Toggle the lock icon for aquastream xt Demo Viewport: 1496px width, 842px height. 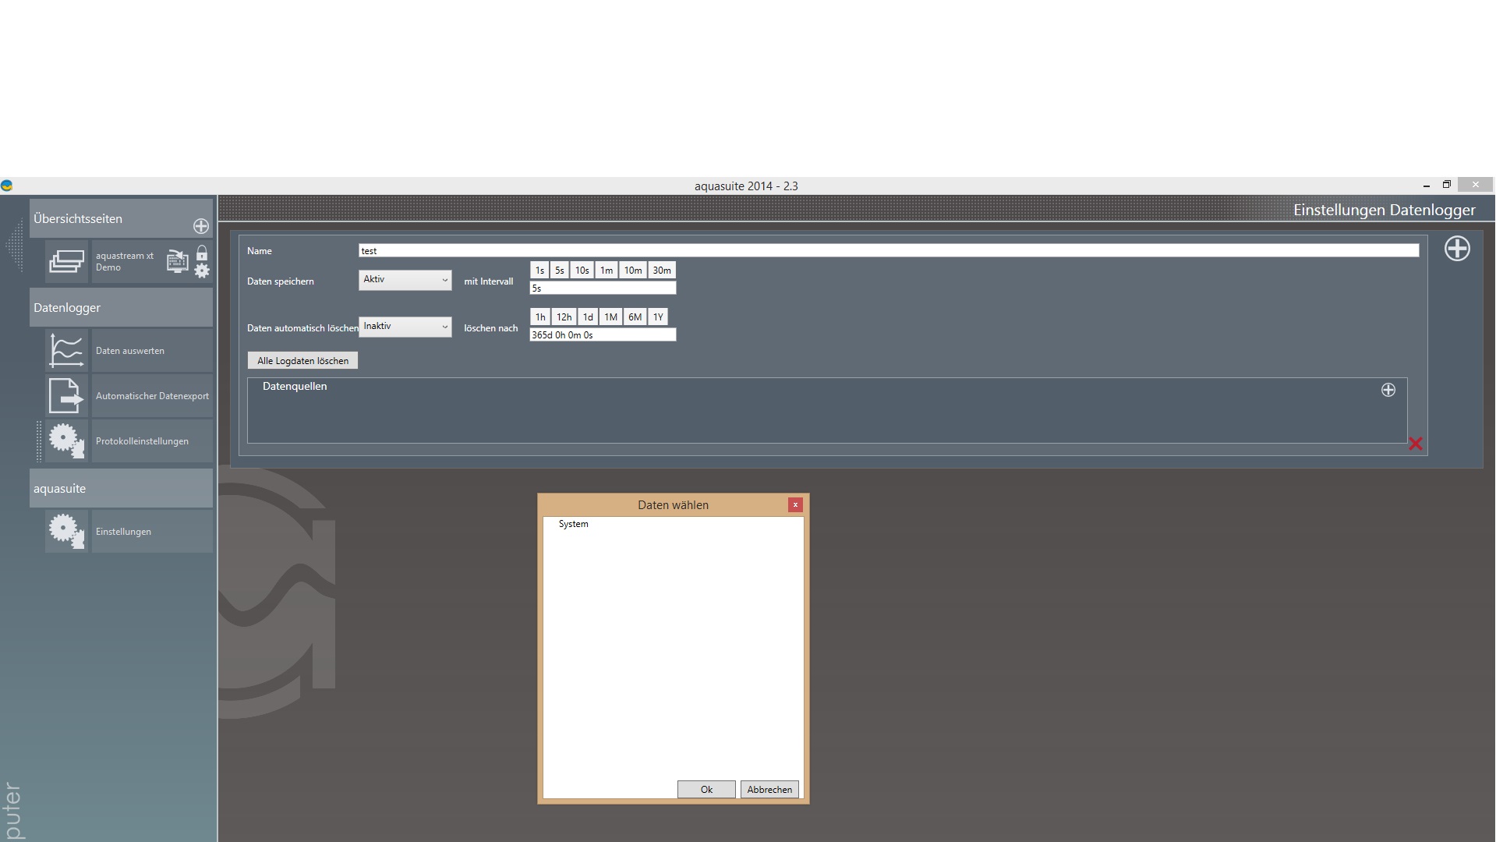[x=202, y=253]
